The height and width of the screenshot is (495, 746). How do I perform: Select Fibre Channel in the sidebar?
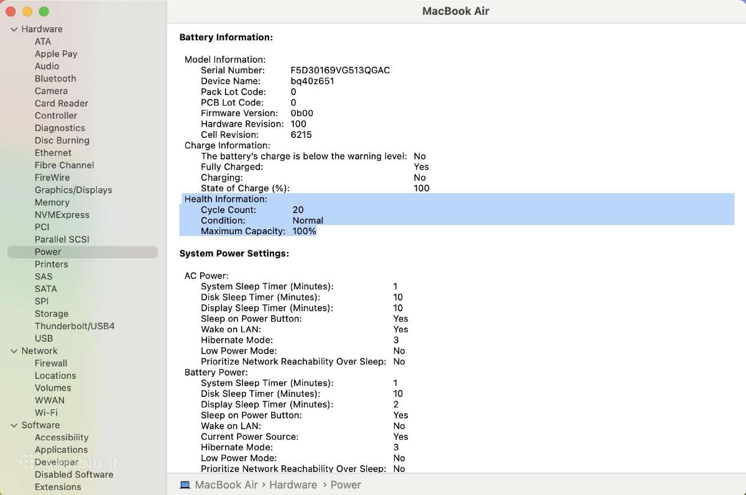(x=65, y=166)
